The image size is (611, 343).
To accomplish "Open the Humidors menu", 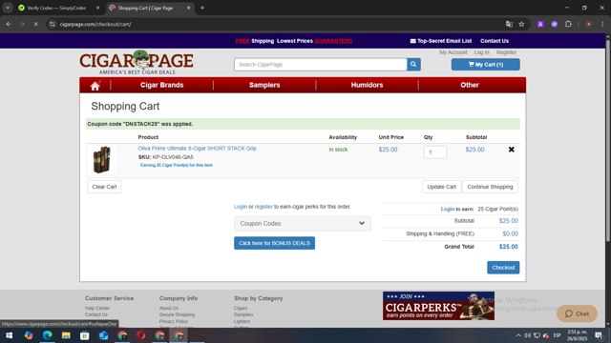I will click(x=367, y=85).
